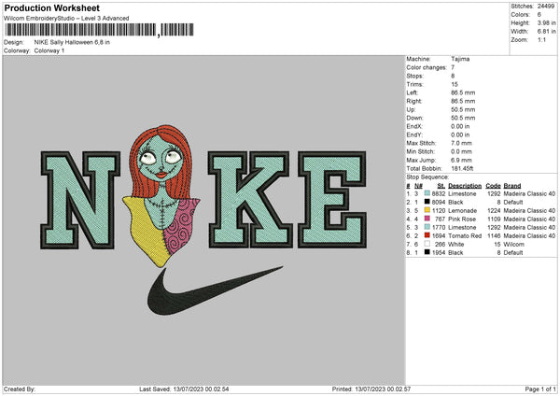Click the letter N in the design
Image resolution: width=560 pixels, height=396 pixels.
[80, 200]
